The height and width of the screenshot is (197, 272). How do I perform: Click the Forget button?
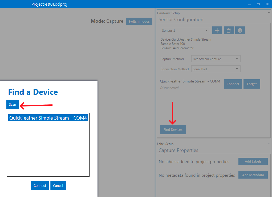coord(252,84)
